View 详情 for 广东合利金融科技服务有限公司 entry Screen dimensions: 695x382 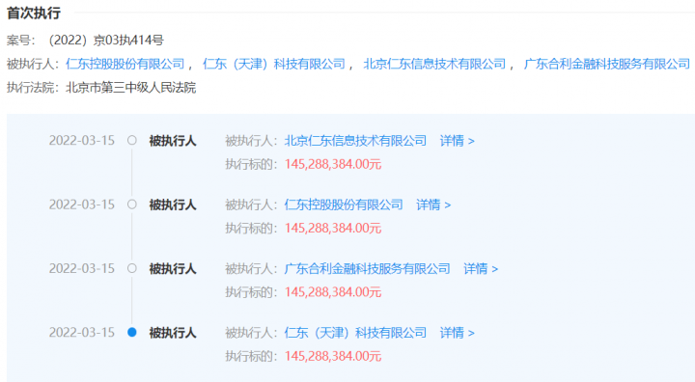coord(481,268)
